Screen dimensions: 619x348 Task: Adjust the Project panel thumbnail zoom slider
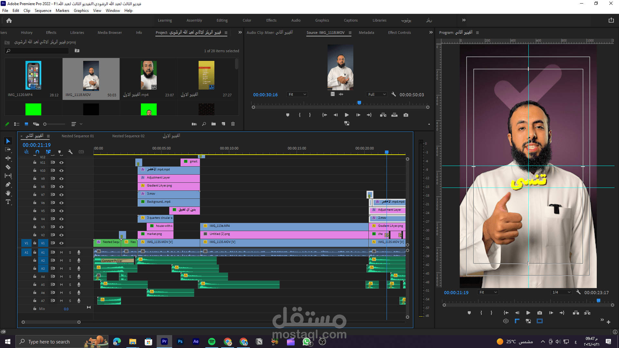45,124
